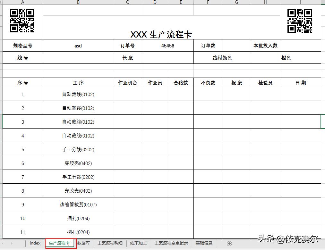Click the active 生产流程卡 sheet tab

[x=60, y=243]
